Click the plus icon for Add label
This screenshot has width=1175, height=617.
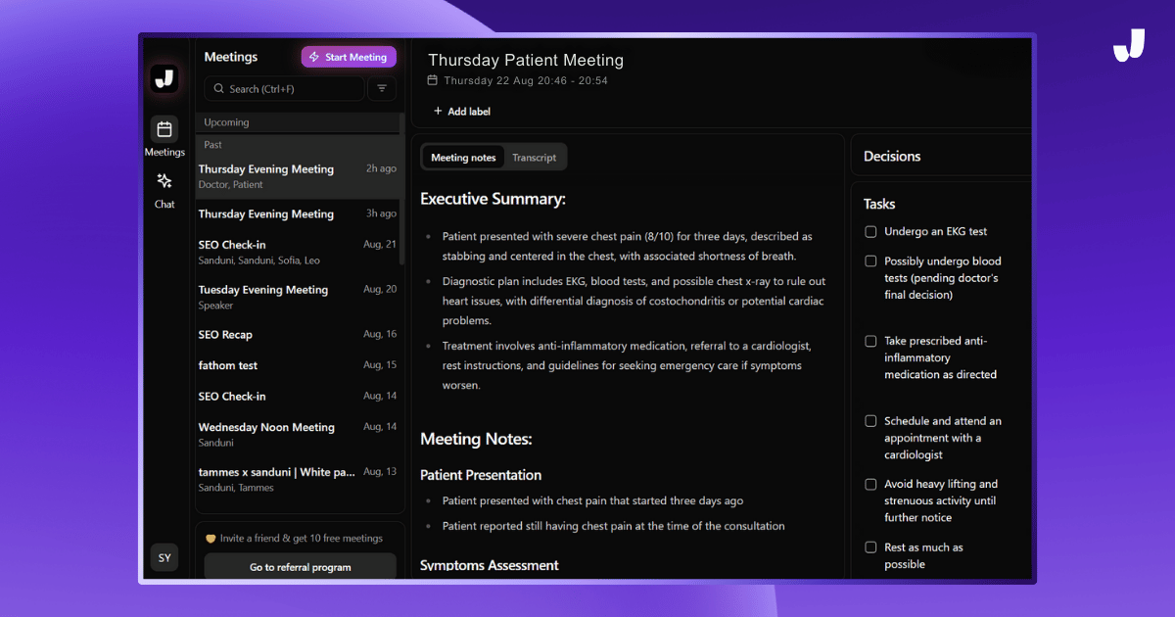(x=438, y=112)
